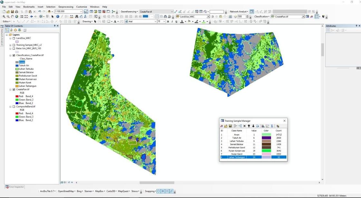Open the Editor toolbar icon beside scale box
The height and width of the screenshot is (198, 361).
pyautogui.click(x=86, y=12)
